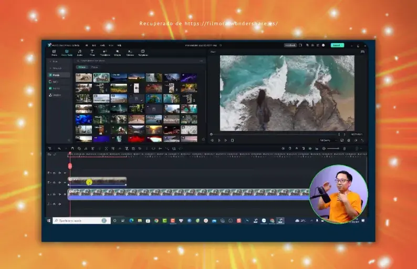
Task: Open the Audio tab icon
Action: pyautogui.click(x=79, y=53)
